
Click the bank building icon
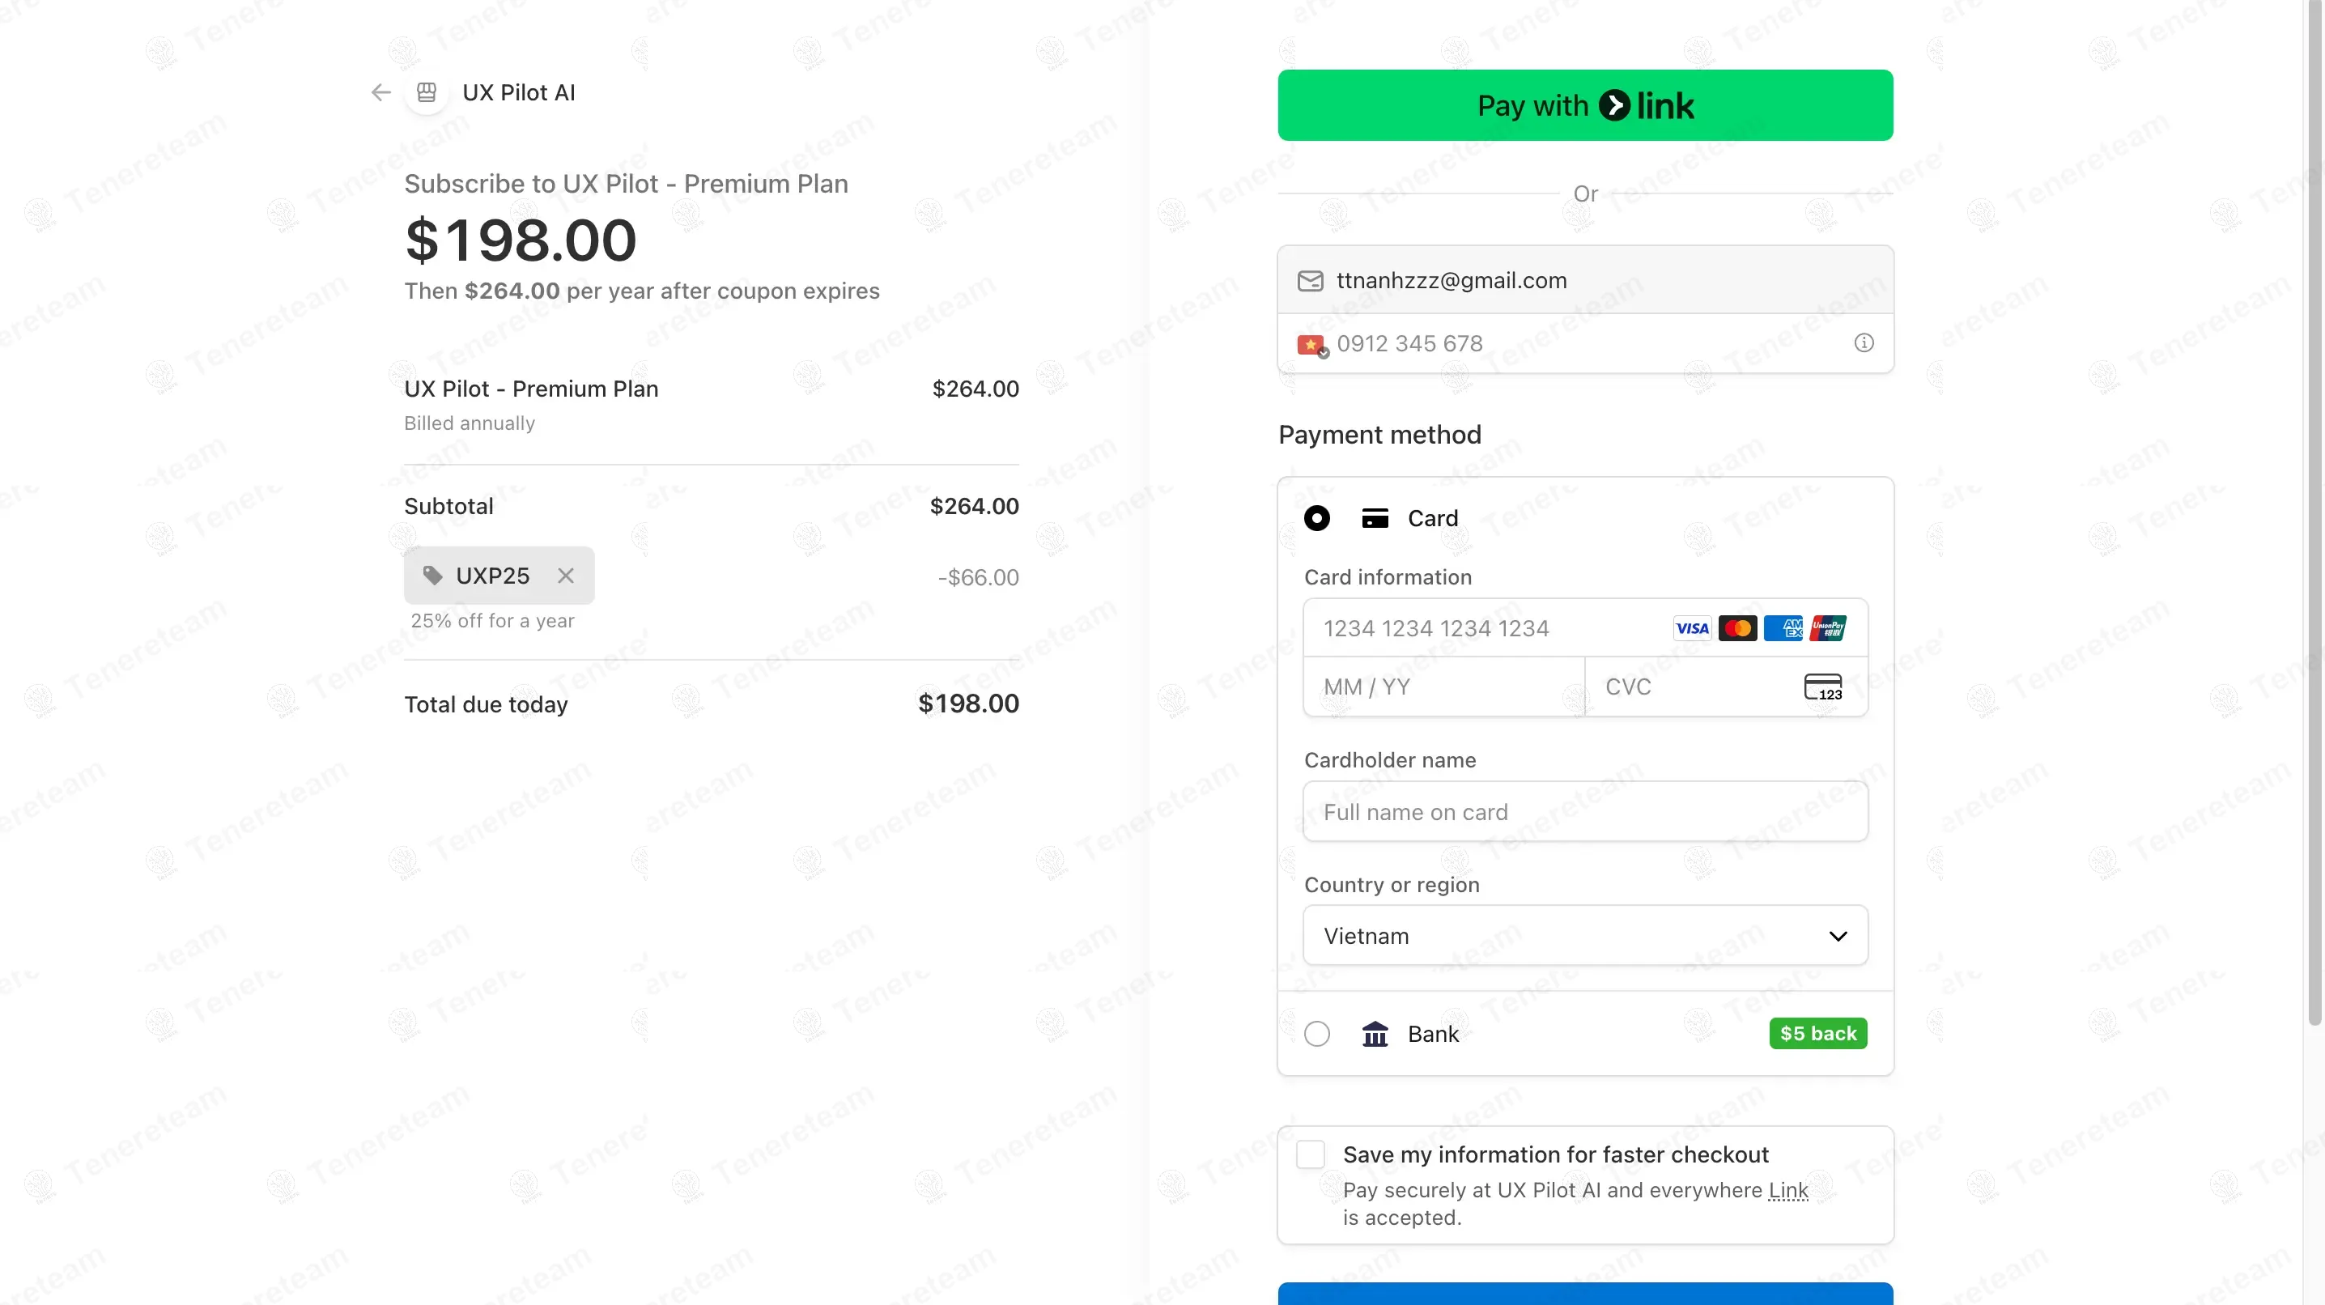click(x=1375, y=1033)
